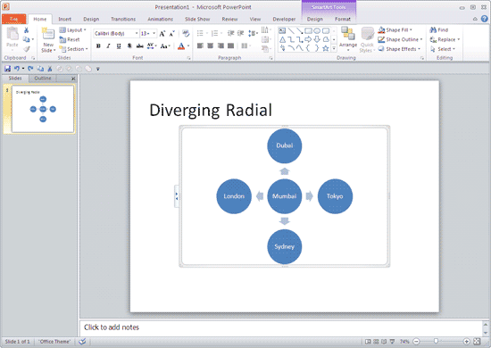Viewport: 491px width, 348px height.
Task: Click the Increase List Level indent icon
Action: point(240,33)
